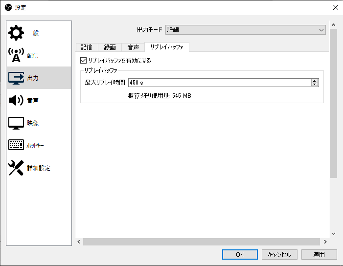Image resolution: width=343 pixels, height=266 pixels.
Task: Click the vertical scrollbar thumb
Action: coord(333,103)
